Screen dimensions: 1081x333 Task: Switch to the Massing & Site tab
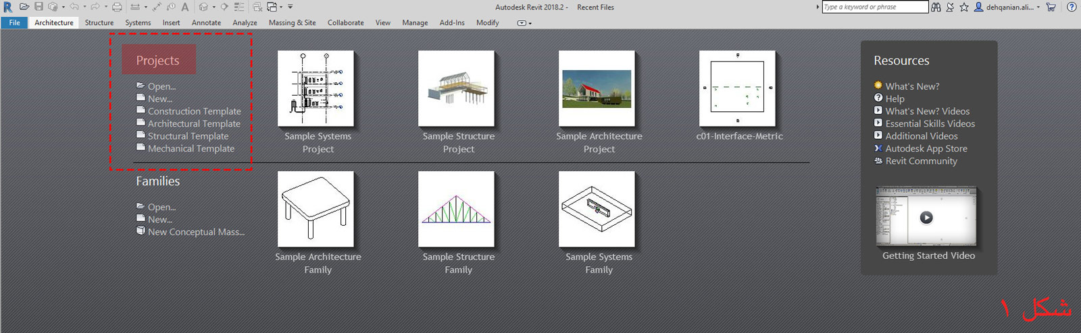292,23
